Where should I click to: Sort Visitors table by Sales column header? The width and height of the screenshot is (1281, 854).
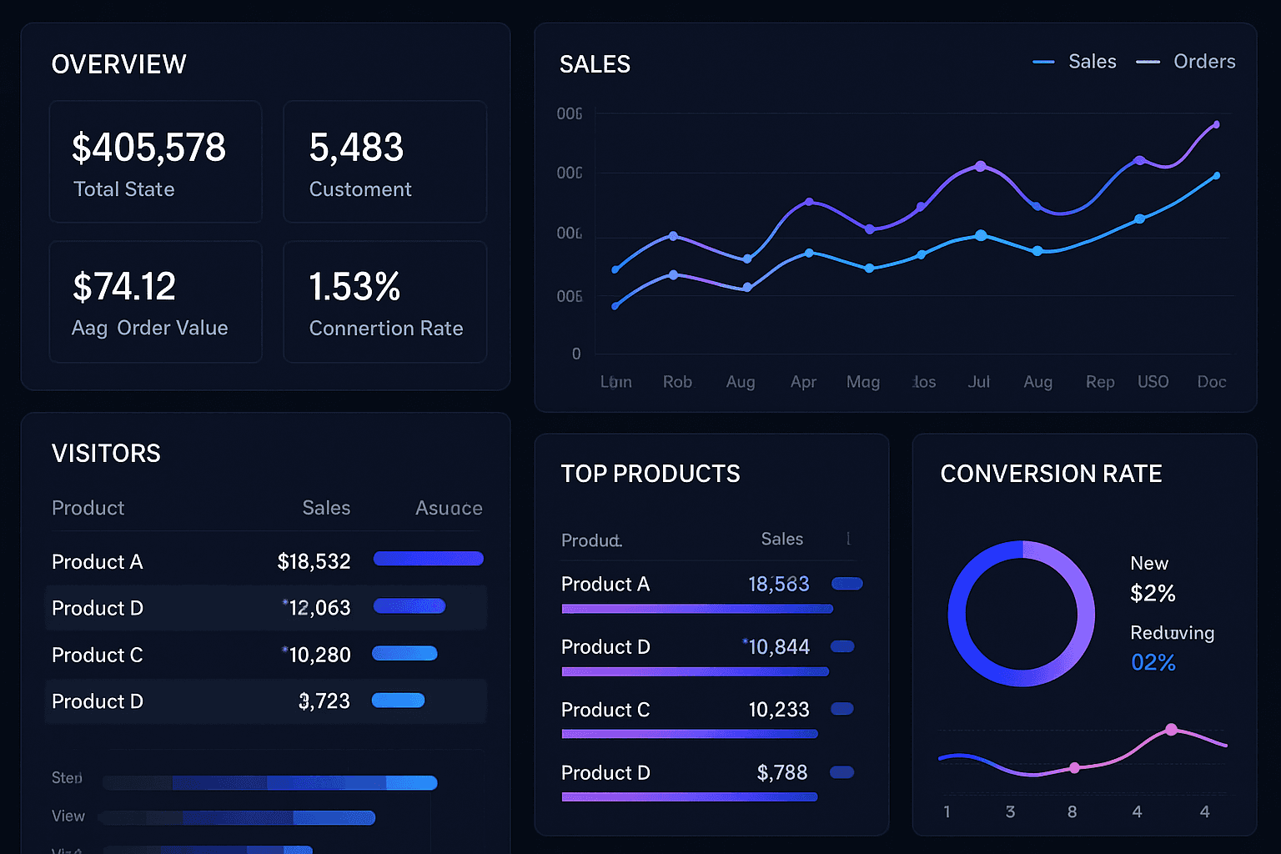point(326,508)
